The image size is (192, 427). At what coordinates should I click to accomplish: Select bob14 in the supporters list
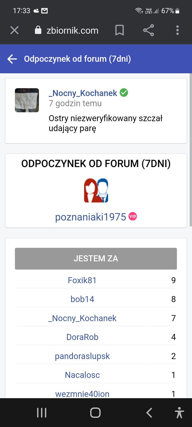pos(82,299)
